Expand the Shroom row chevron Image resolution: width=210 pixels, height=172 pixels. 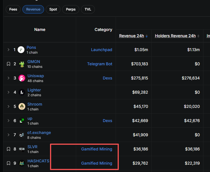[8, 106]
